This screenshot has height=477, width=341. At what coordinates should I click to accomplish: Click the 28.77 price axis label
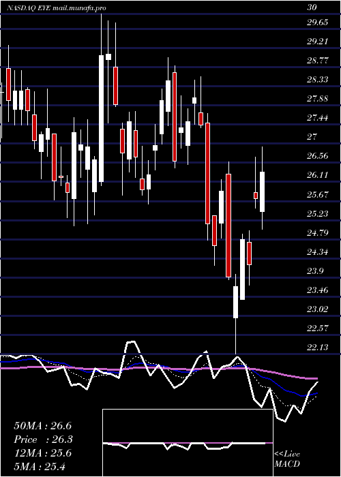318,61
